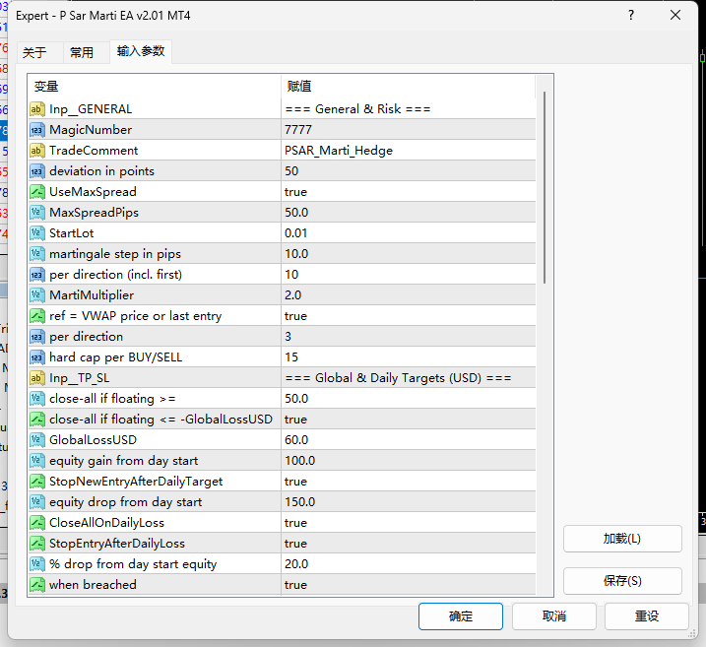
Task: Click the bool icon beside UseMaxSpread
Action: click(x=37, y=192)
